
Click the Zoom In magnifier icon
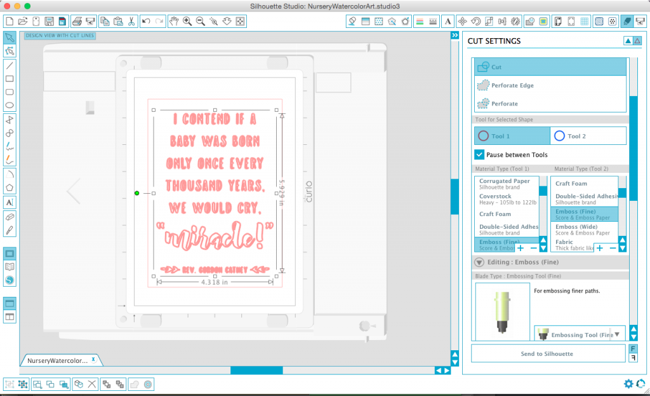[x=187, y=21]
